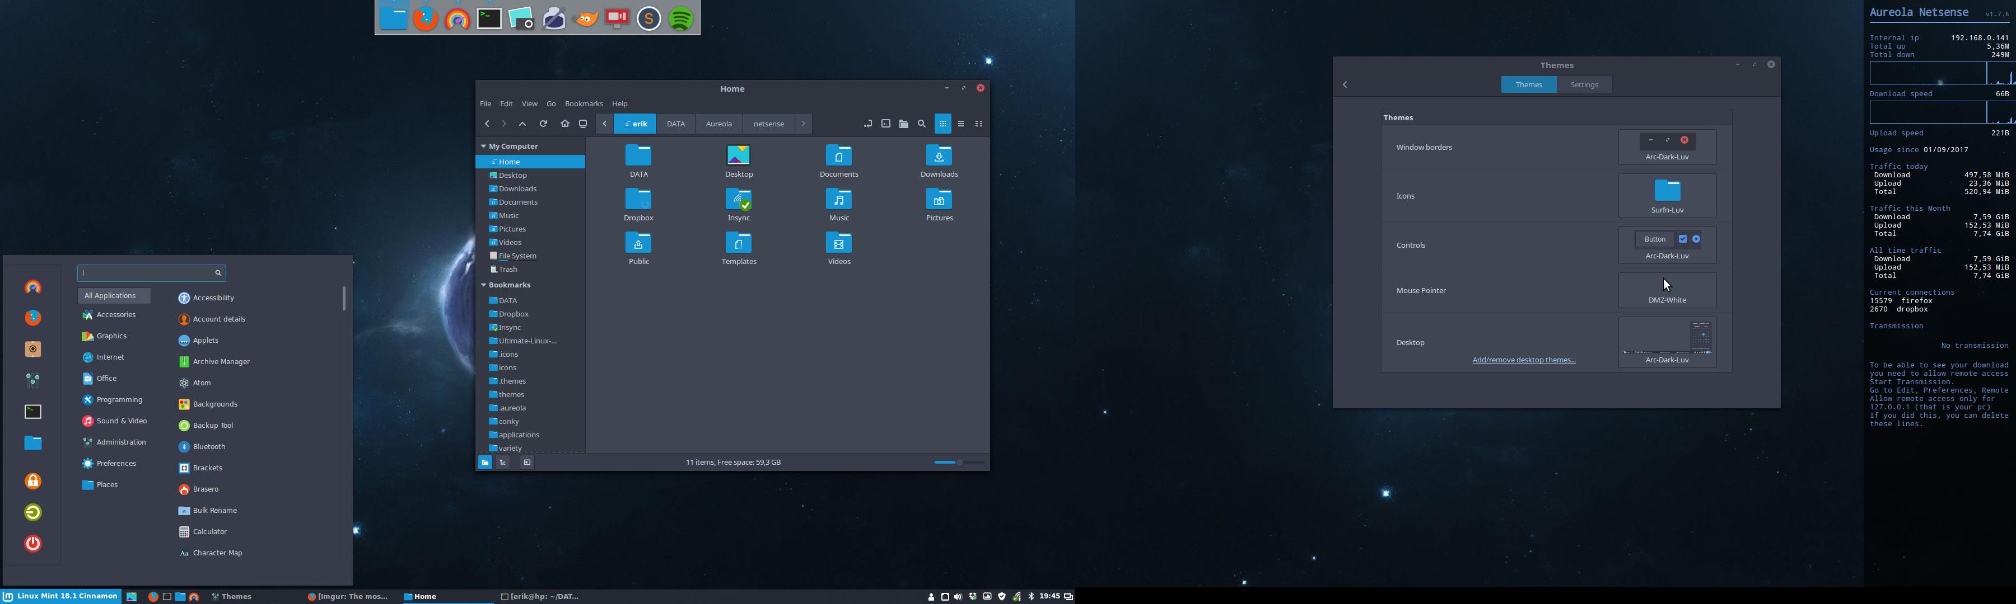The image size is (2016, 604).
Task: Click the Logout icon in menu
Action: coord(33,513)
